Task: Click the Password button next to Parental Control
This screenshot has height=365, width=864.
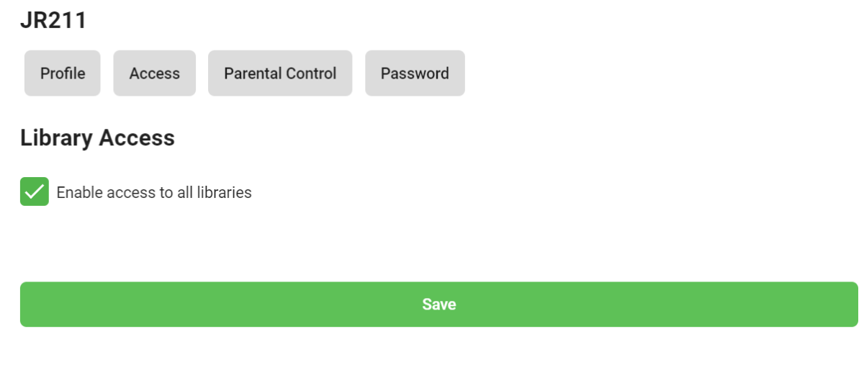Action: (x=415, y=73)
